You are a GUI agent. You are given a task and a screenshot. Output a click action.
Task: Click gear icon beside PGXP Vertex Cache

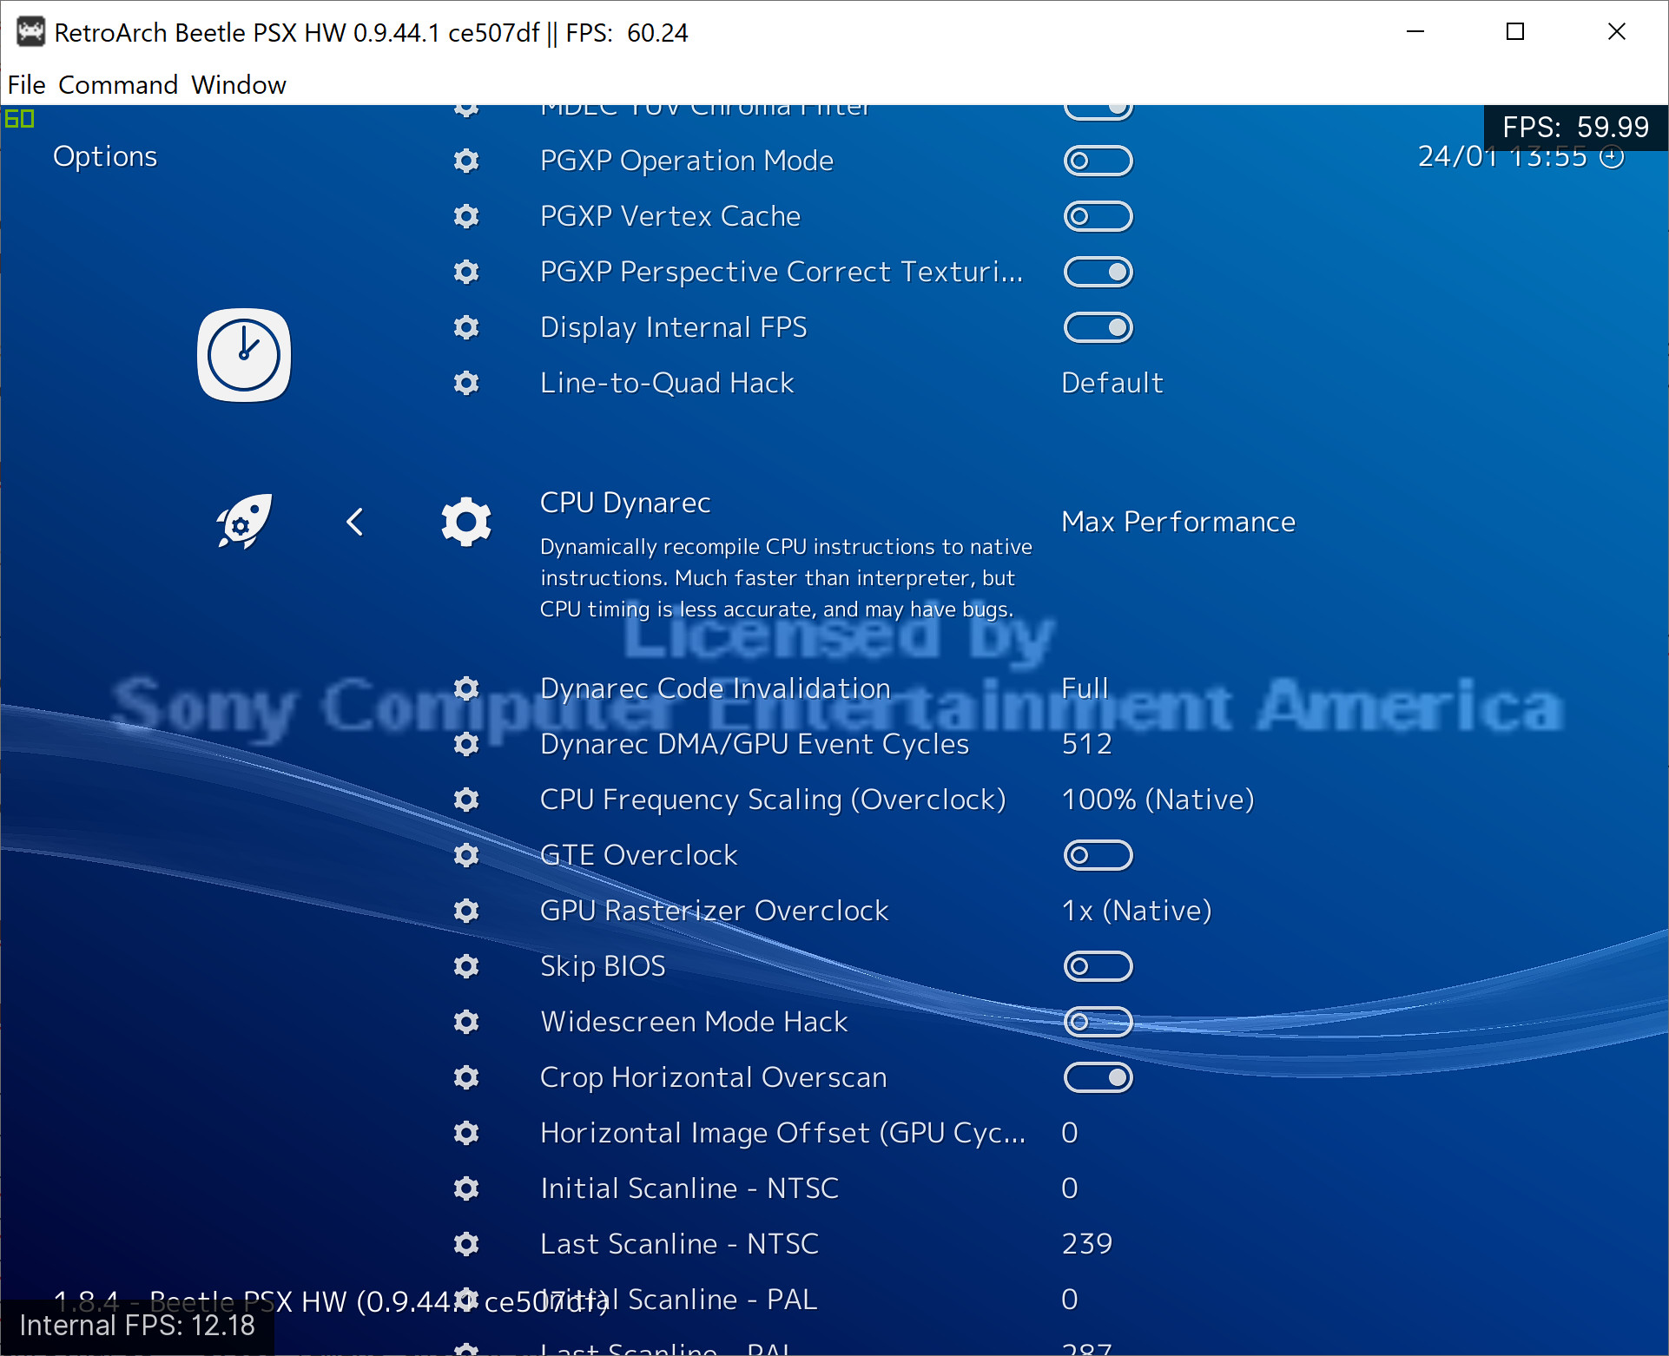[x=466, y=216]
